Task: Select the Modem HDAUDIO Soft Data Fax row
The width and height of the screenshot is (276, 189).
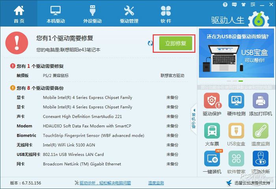Action: [x=97, y=126]
